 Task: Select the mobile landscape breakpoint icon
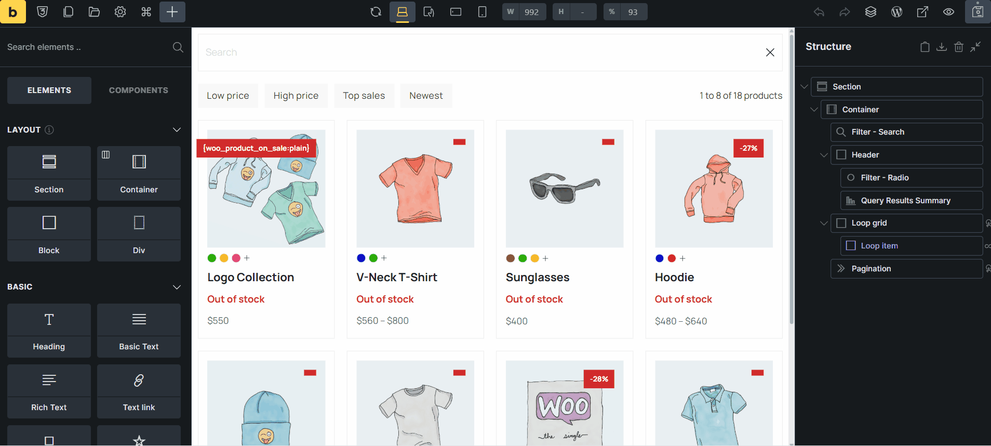click(456, 11)
